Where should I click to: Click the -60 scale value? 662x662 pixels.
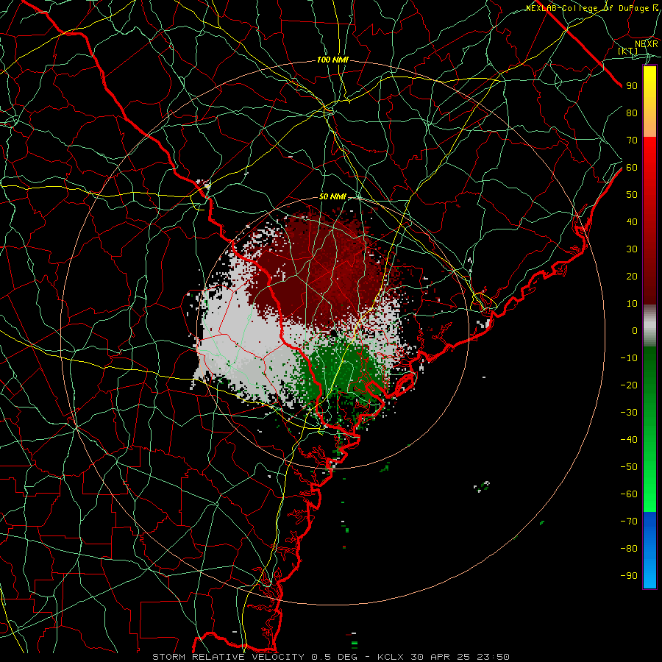pos(629,494)
